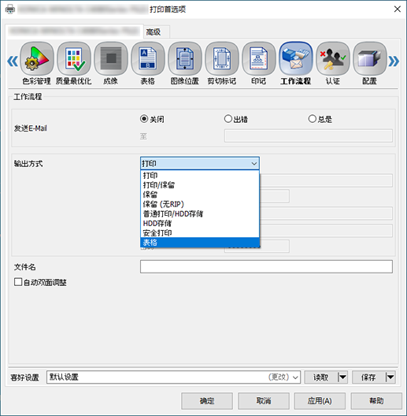Choose 保留 from the output list
This screenshot has height=416, width=407.
(x=200, y=195)
